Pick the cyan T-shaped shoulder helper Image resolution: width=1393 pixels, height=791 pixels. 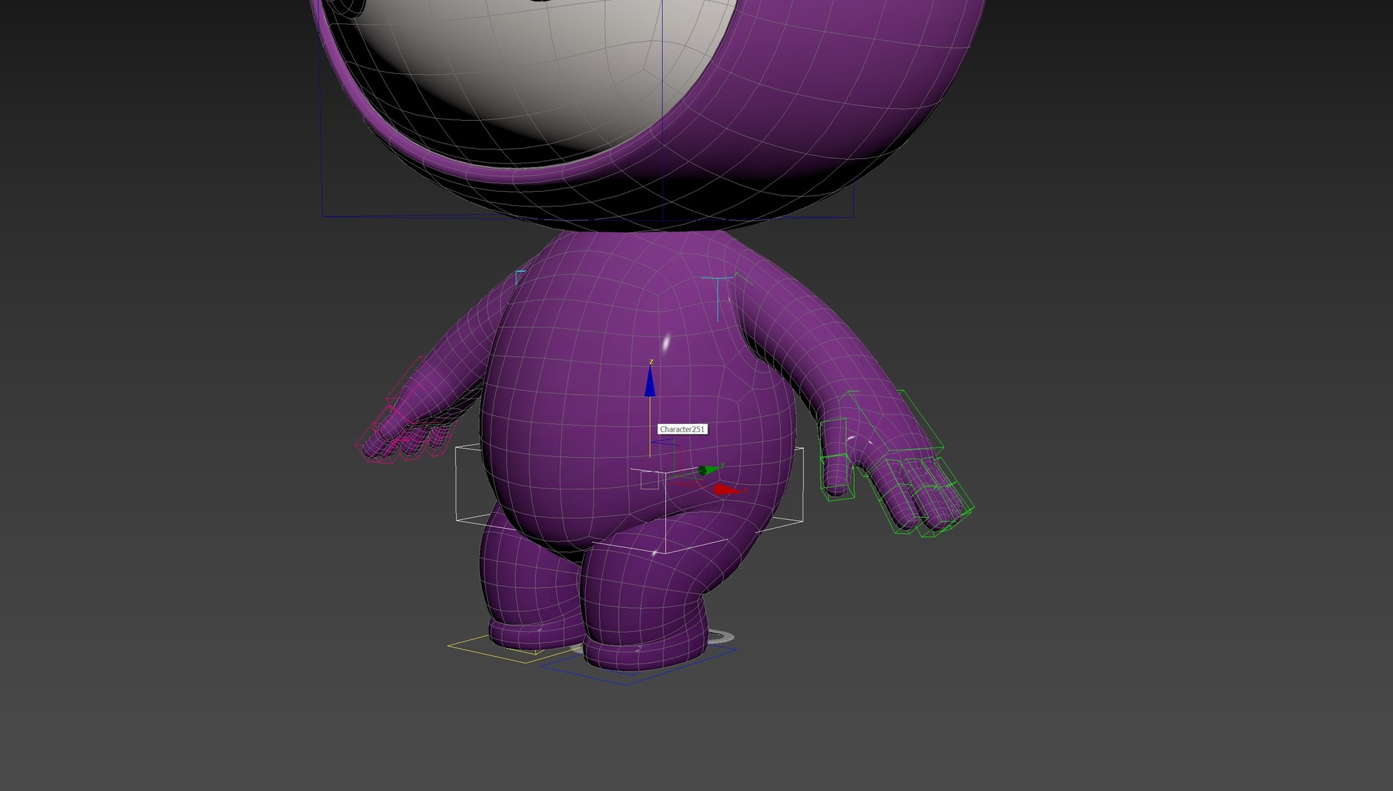point(718,297)
